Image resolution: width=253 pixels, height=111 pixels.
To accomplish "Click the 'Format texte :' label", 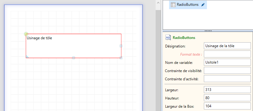I will pyautogui.click(x=191, y=54).
